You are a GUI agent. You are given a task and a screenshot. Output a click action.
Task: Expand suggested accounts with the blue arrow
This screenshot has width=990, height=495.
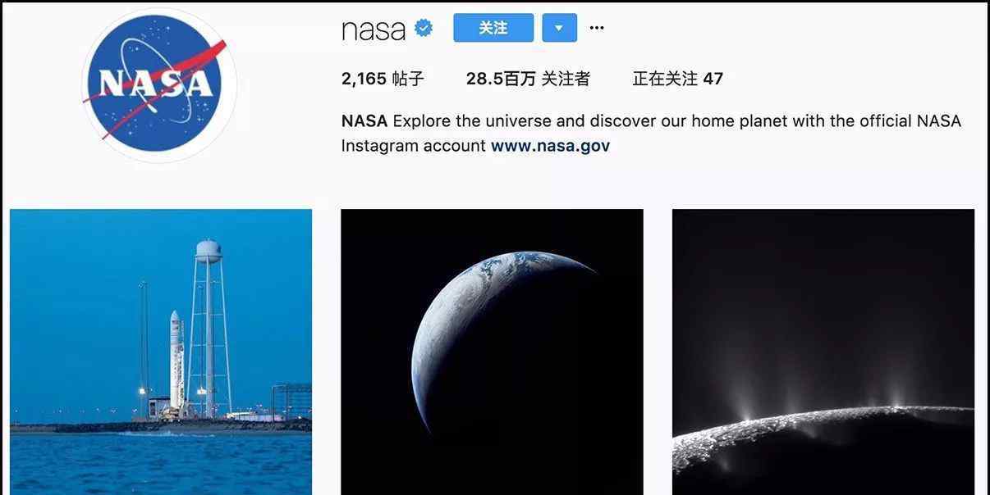pyautogui.click(x=559, y=28)
